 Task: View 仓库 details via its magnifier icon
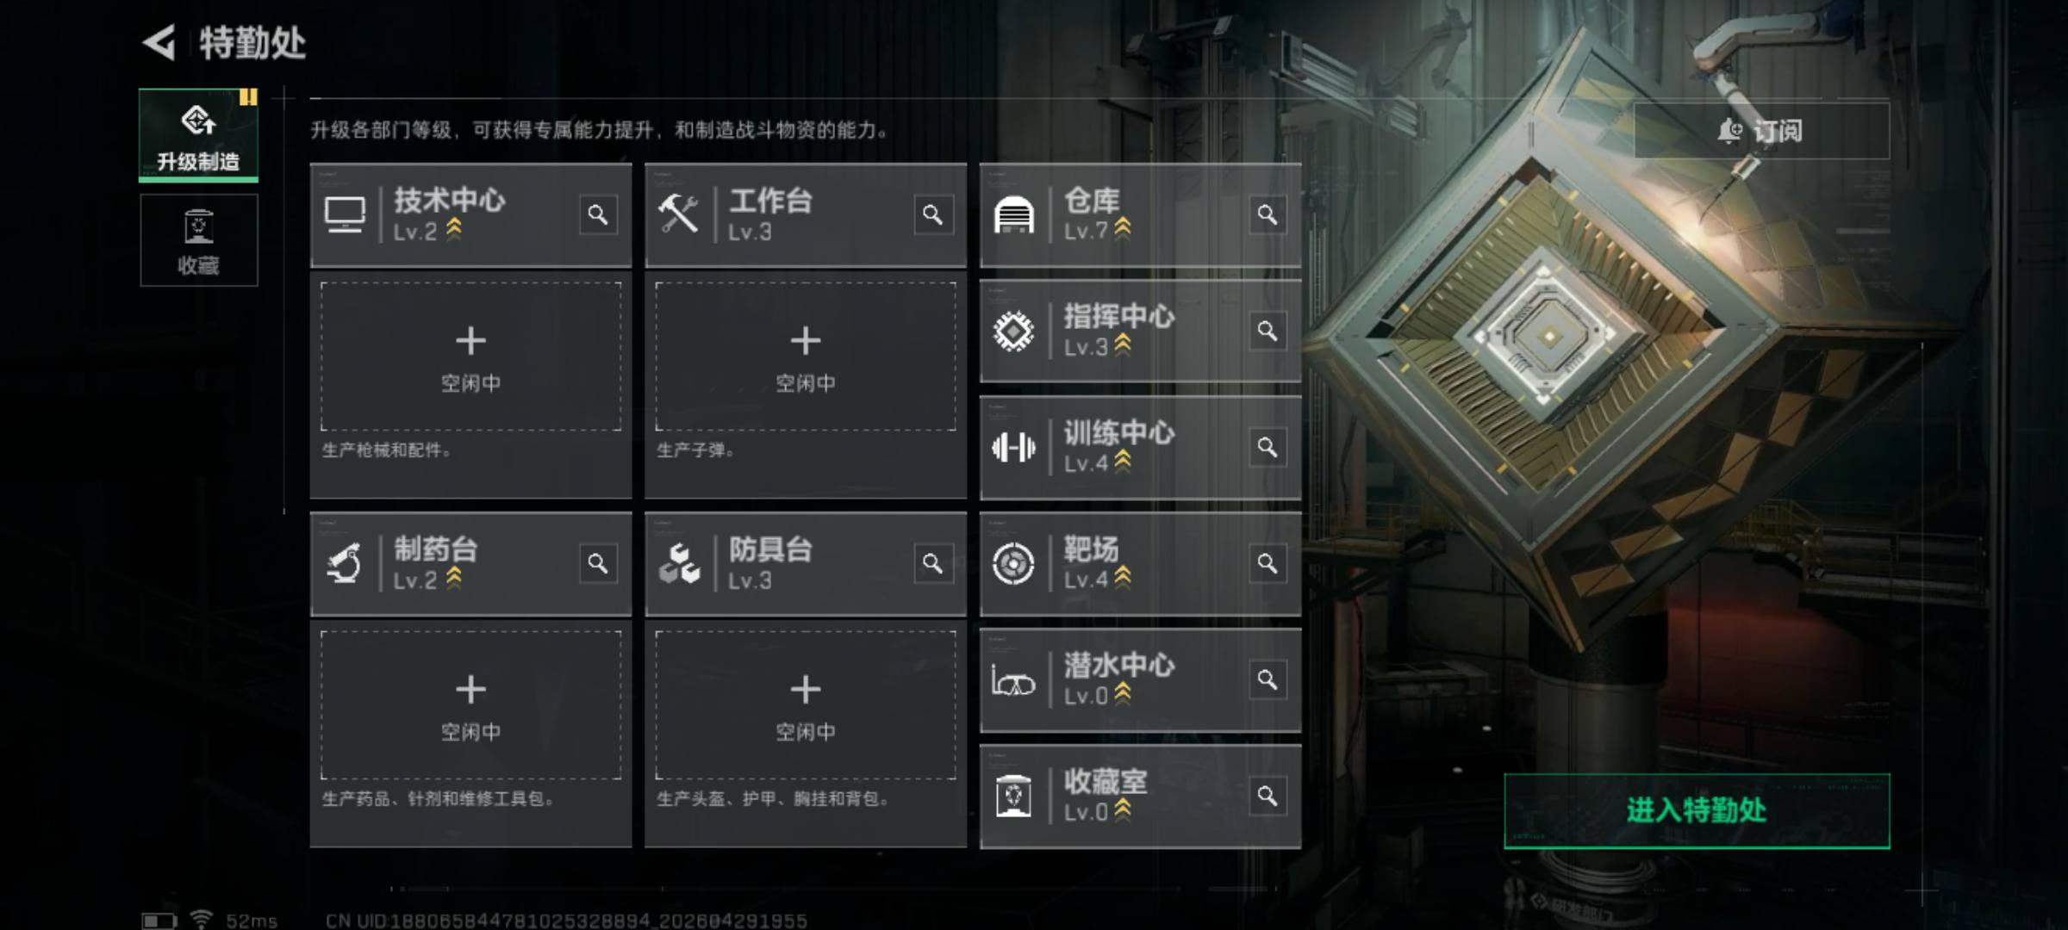tap(1267, 214)
